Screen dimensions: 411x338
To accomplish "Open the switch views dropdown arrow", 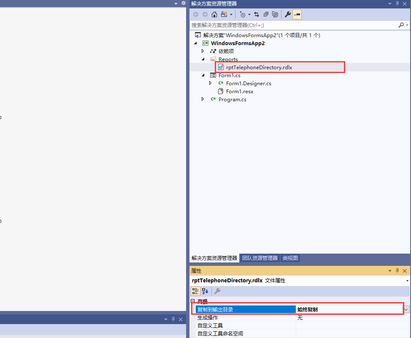I will [x=231, y=15].
